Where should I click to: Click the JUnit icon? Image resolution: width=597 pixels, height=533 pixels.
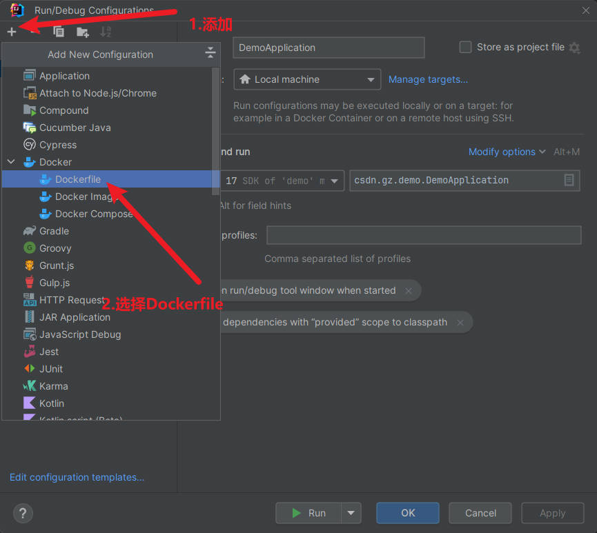pos(29,369)
